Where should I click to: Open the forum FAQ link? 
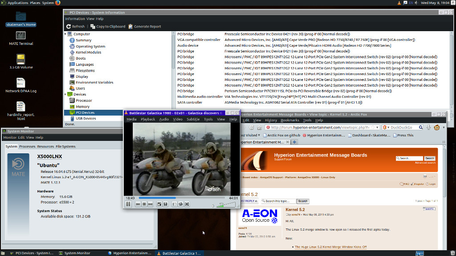coord(404,184)
